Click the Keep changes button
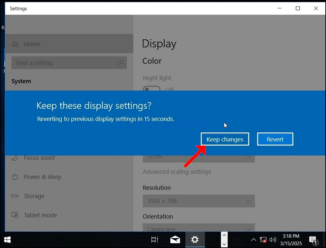Image resolution: width=326 pixels, height=248 pixels. [x=225, y=139]
